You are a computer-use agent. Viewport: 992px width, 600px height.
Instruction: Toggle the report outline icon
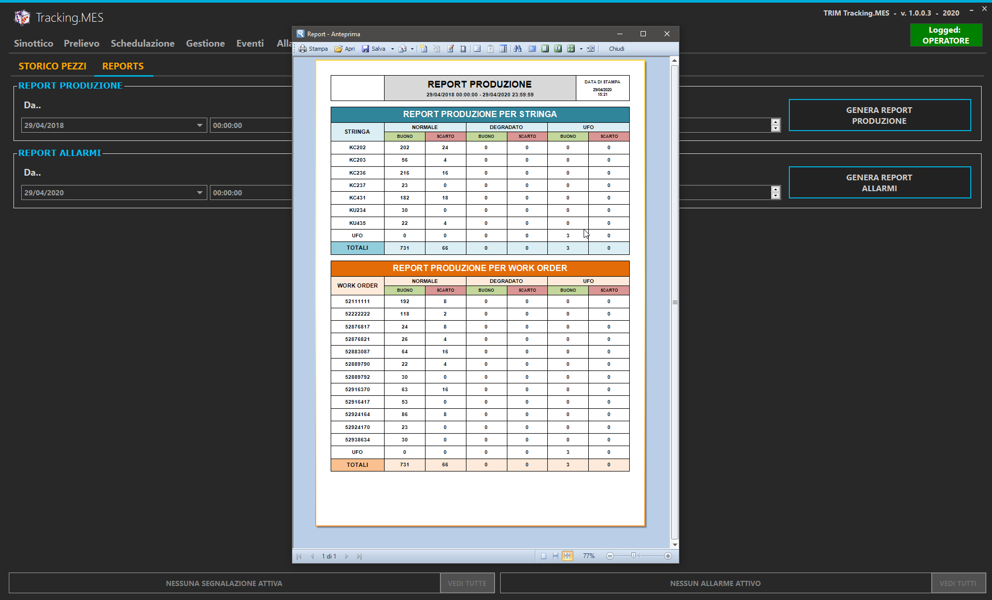click(x=477, y=49)
